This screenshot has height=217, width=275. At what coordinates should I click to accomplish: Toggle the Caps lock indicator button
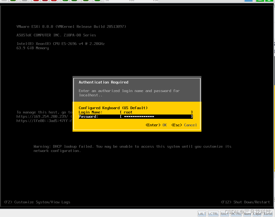[257, 214]
